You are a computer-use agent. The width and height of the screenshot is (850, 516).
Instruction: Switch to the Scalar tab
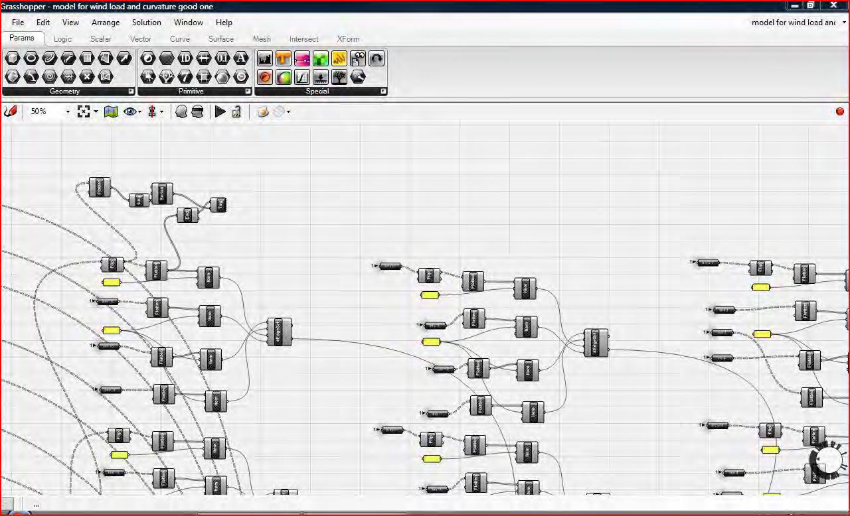(x=101, y=39)
